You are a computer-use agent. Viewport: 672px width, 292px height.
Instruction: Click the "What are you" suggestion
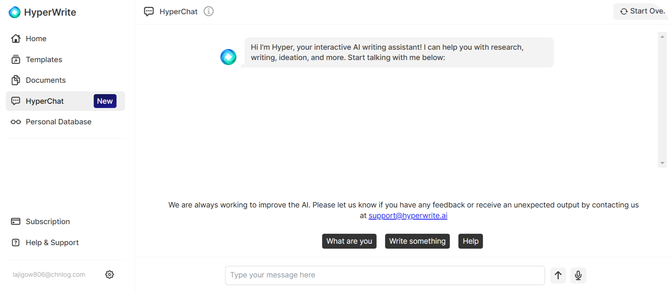[x=349, y=241]
